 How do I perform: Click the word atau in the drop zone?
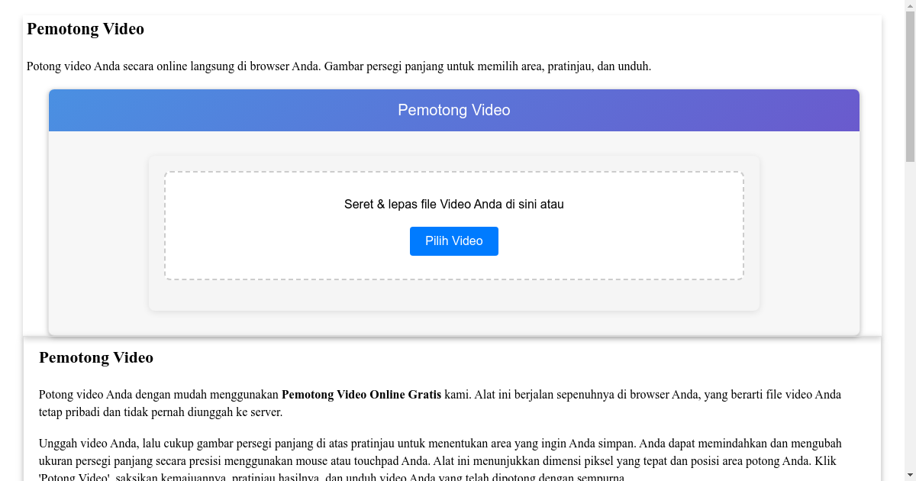pyautogui.click(x=553, y=204)
